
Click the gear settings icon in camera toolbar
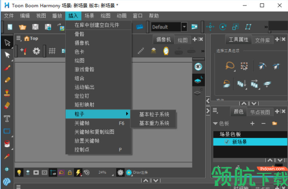coord(36,51)
